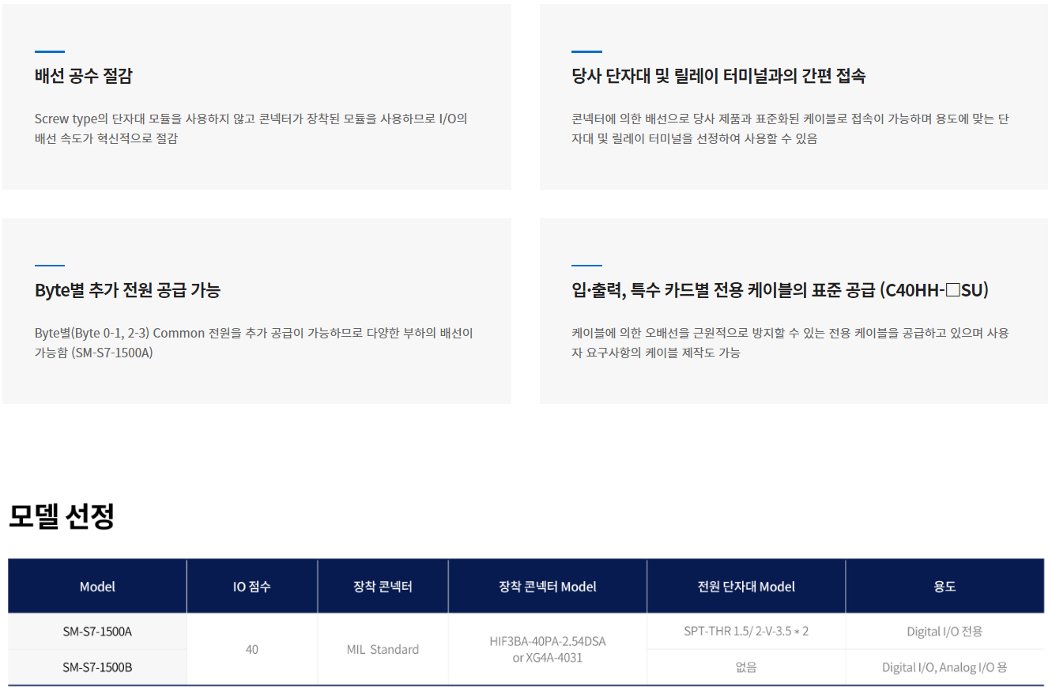Click the 'Byte별 추가 전원 공급 가능' heading
This screenshot has width=1052, height=687.
tap(127, 290)
